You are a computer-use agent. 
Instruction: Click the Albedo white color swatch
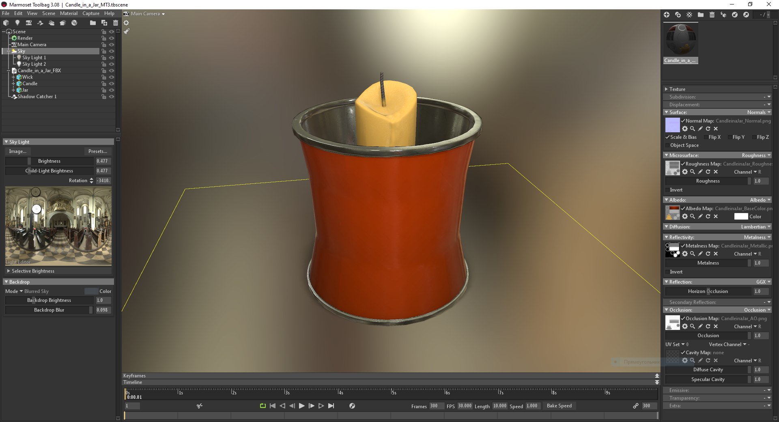point(741,217)
